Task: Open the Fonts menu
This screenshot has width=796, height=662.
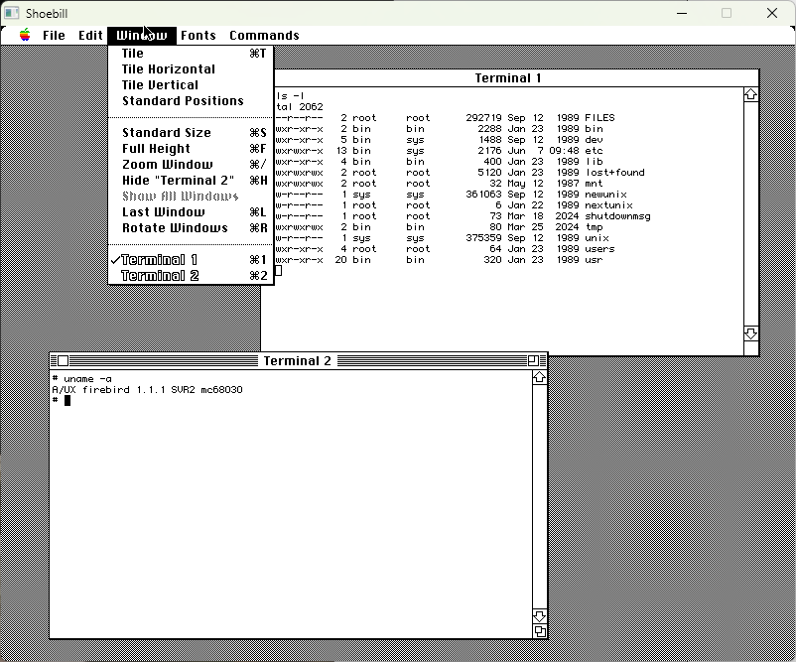Action: (198, 35)
